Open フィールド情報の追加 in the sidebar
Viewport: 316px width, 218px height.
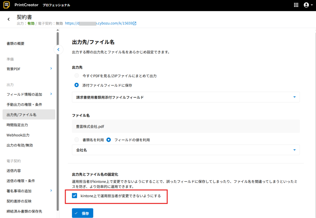[x=24, y=94]
